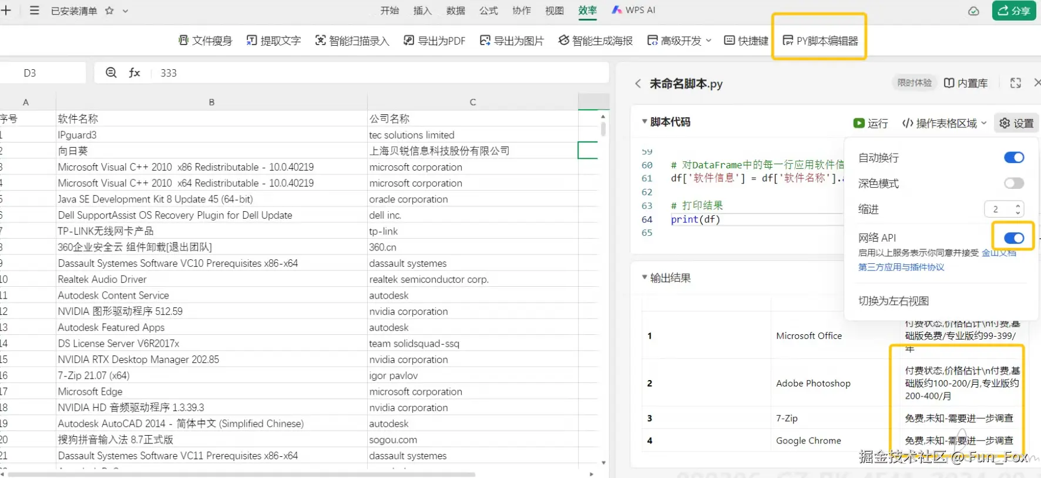
Task: Open 快捷键 settings
Action: coord(746,40)
